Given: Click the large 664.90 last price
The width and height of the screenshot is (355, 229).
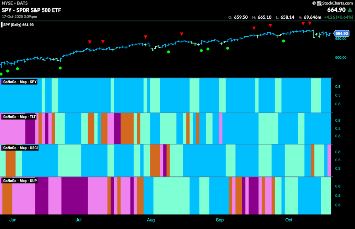Looking at the screenshot, I should click(x=336, y=10).
